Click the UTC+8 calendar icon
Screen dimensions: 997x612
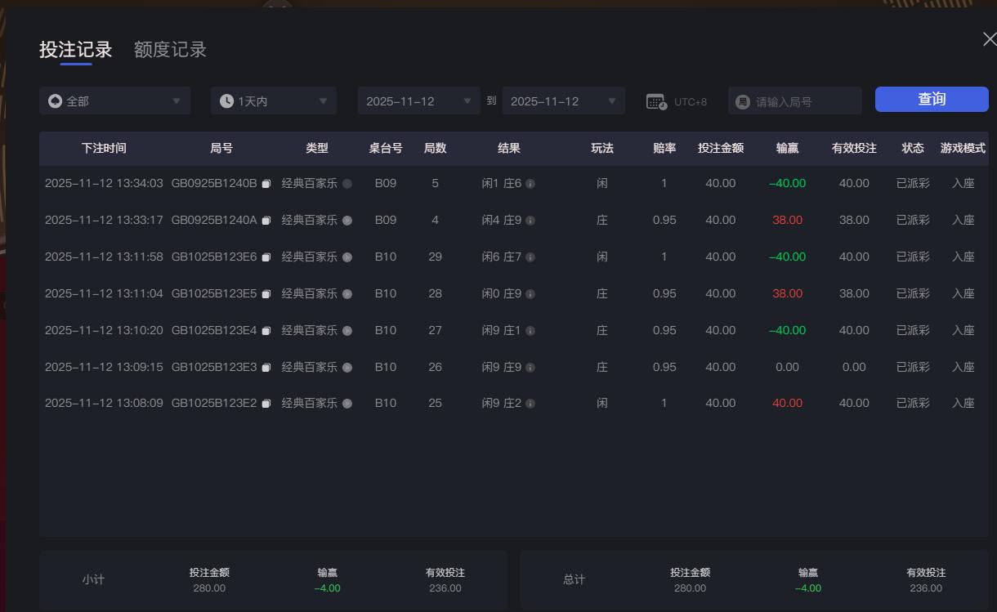656,101
